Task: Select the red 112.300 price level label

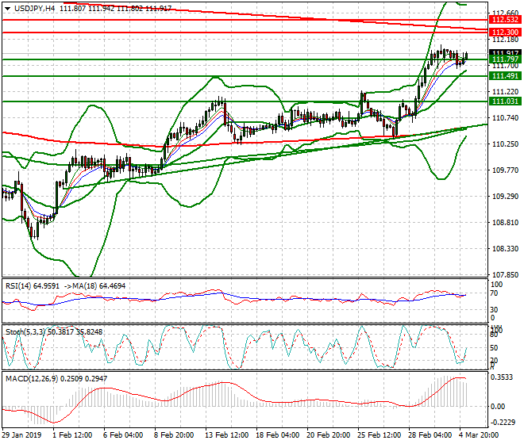Action: [505, 33]
